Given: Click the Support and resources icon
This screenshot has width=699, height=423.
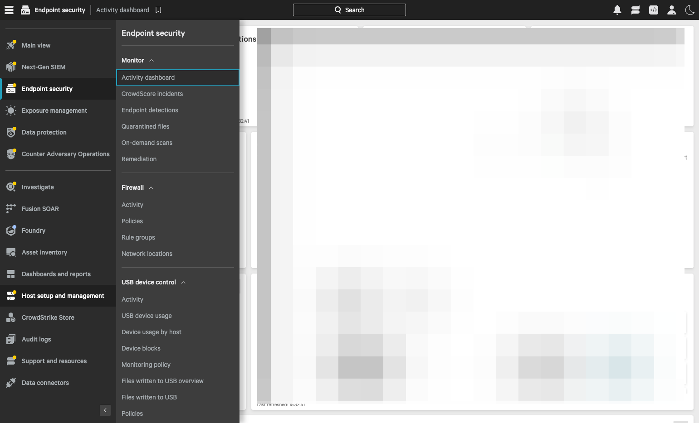Looking at the screenshot, I should click(x=11, y=361).
